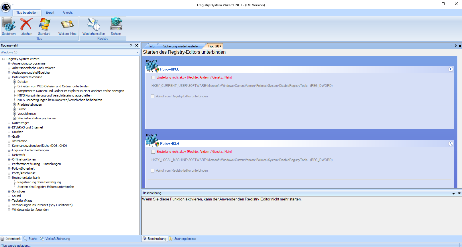Select Kommandozeilenoberfläche (DOS, CMD) tree item
Screen dimensions: 462x247
tap(40, 146)
